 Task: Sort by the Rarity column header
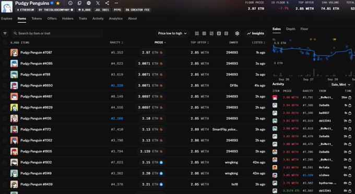[x=116, y=43]
